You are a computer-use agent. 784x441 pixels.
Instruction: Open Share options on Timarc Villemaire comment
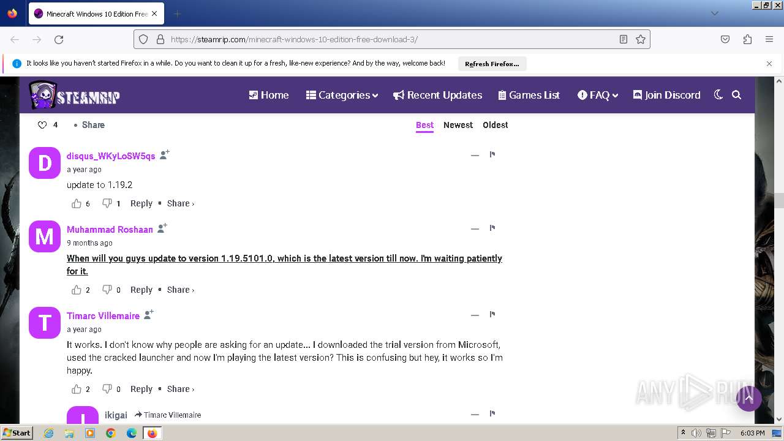[x=181, y=389]
